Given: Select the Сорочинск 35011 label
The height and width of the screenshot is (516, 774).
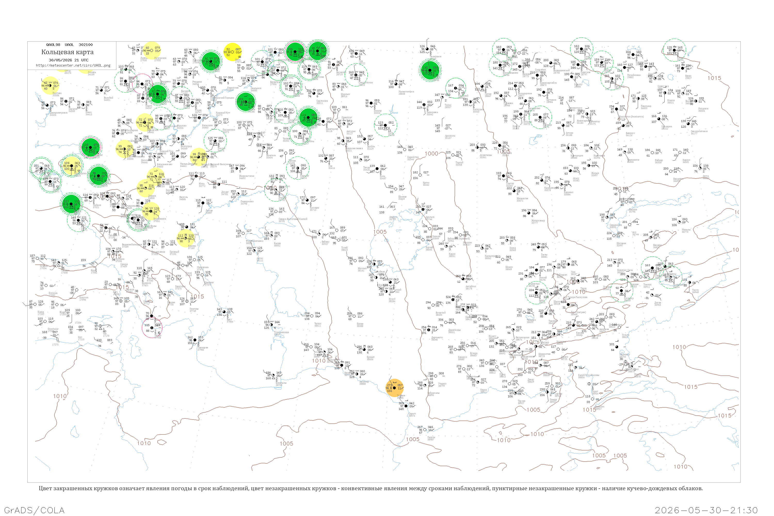Looking at the screenshot, I should point(322,102).
